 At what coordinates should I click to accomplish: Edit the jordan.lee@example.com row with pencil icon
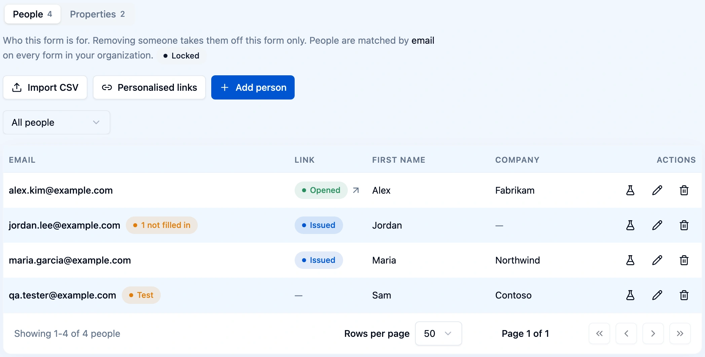tap(657, 225)
